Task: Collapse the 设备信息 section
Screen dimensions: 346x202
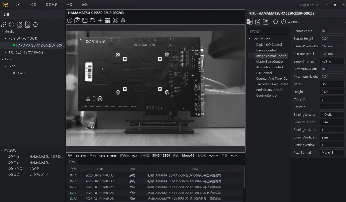Action: tap(2, 151)
